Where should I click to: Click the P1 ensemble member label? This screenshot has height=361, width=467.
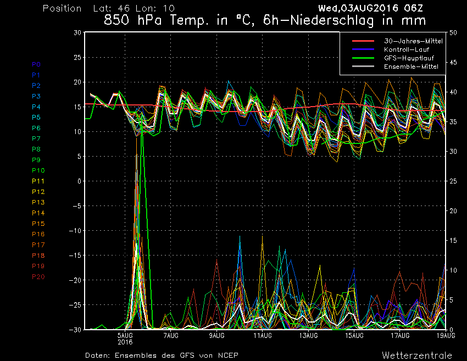36,75
